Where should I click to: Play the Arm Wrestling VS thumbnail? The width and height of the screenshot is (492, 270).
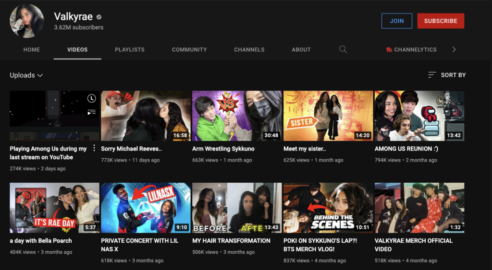click(x=237, y=116)
